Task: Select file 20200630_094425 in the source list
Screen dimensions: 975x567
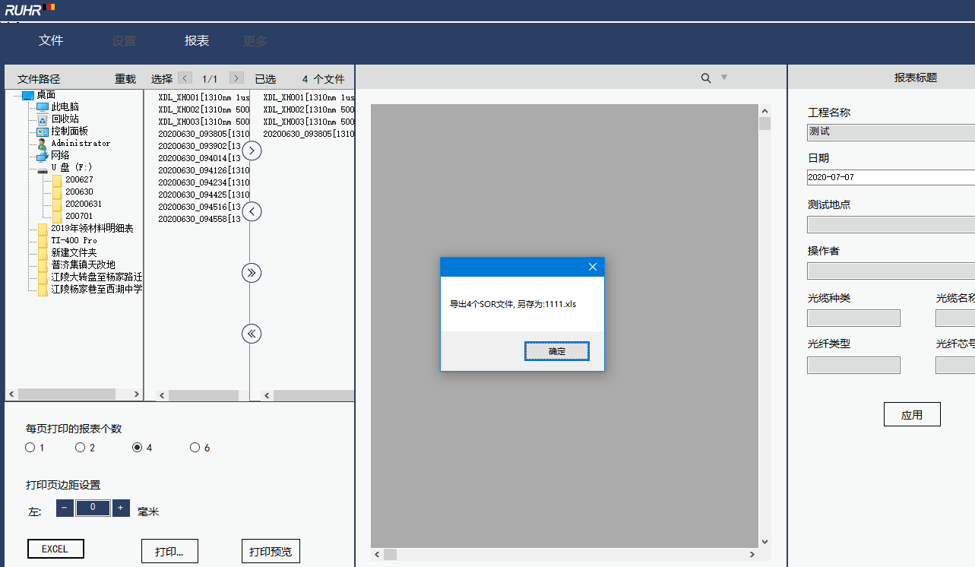Action: pyautogui.click(x=204, y=195)
